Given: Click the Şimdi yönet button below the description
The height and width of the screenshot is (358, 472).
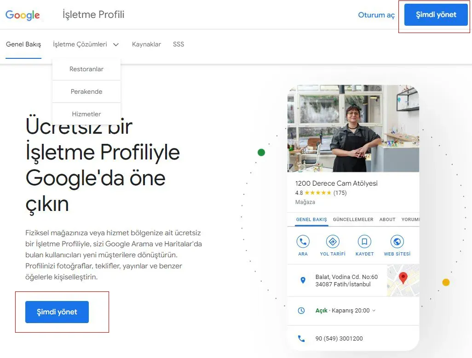Looking at the screenshot, I should [57, 312].
